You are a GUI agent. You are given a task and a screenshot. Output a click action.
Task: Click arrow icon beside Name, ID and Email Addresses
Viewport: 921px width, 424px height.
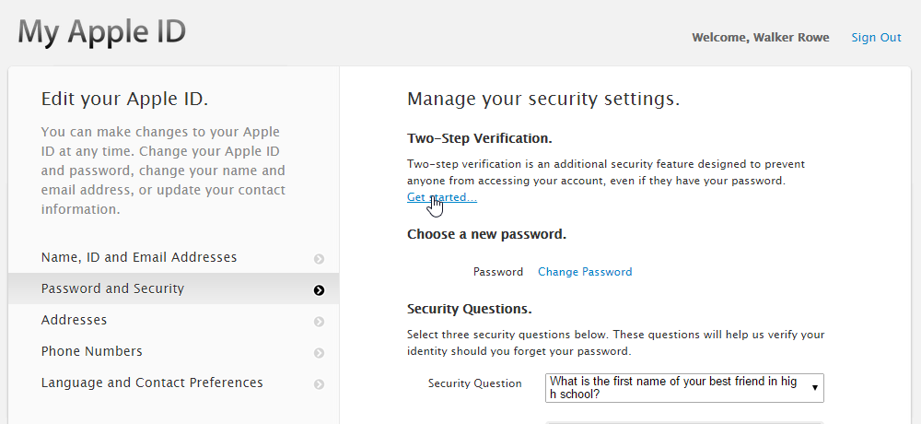click(319, 259)
